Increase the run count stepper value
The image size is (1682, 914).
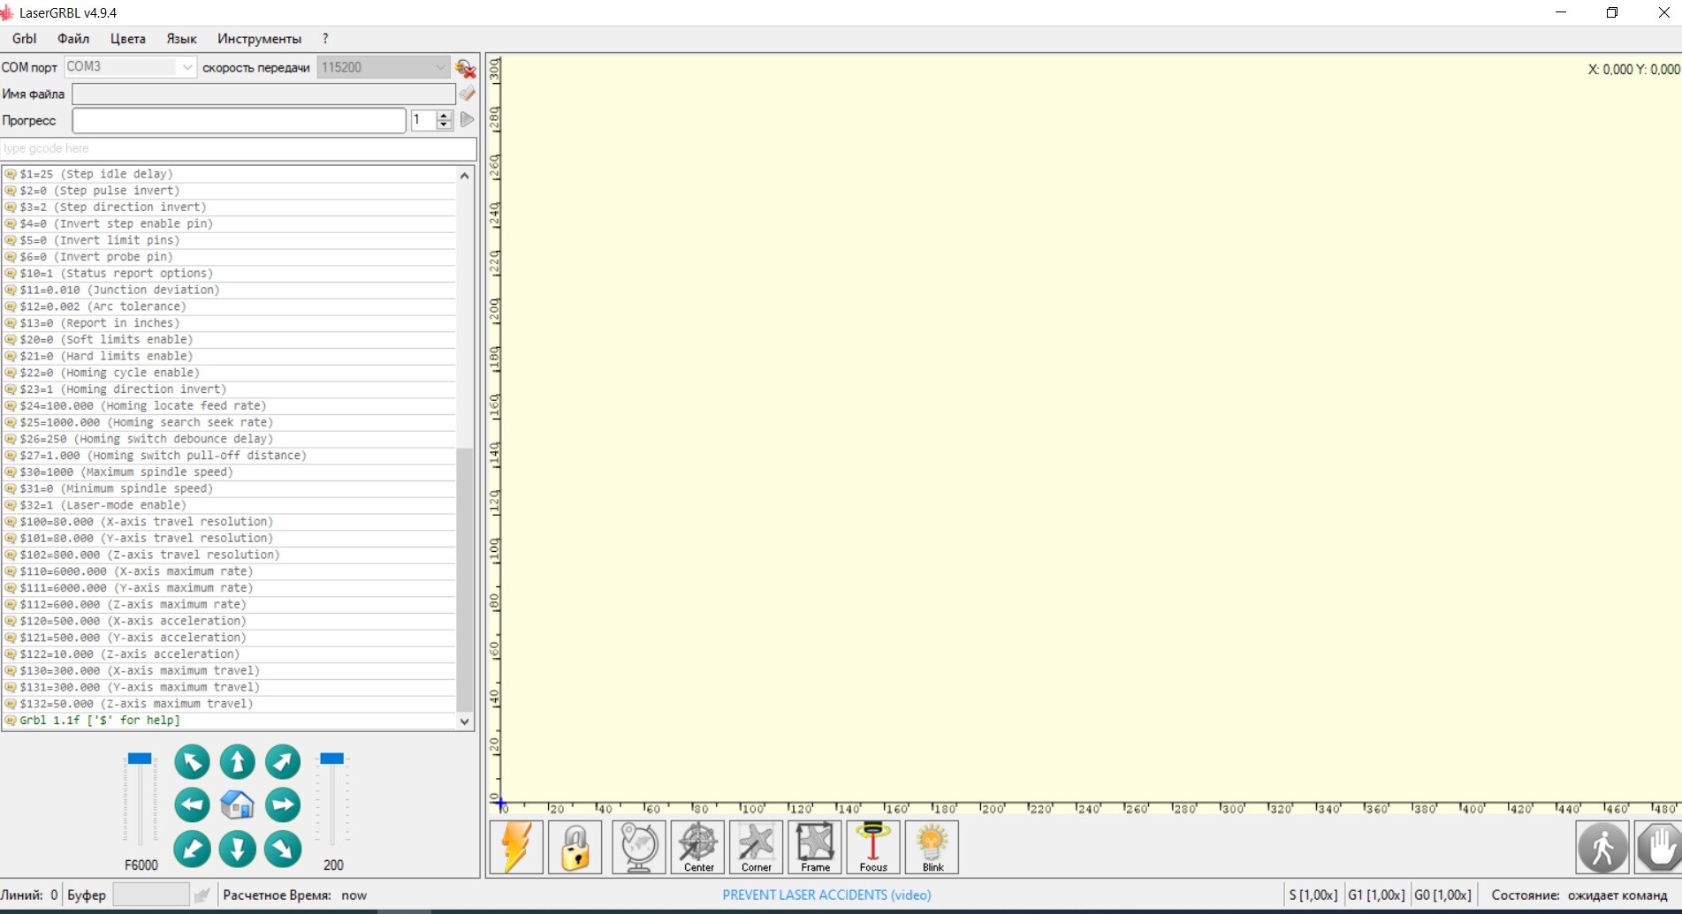click(445, 115)
